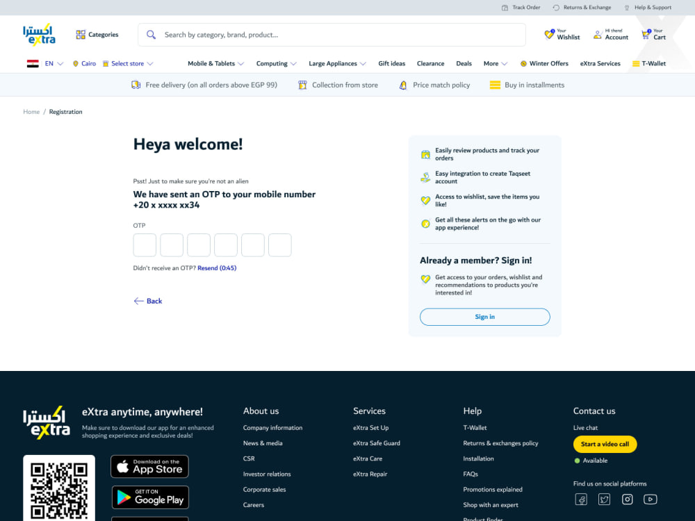The height and width of the screenshot is (521, 695).
Task: Click the Buy in installments icon
Action: tap(495, 85)
